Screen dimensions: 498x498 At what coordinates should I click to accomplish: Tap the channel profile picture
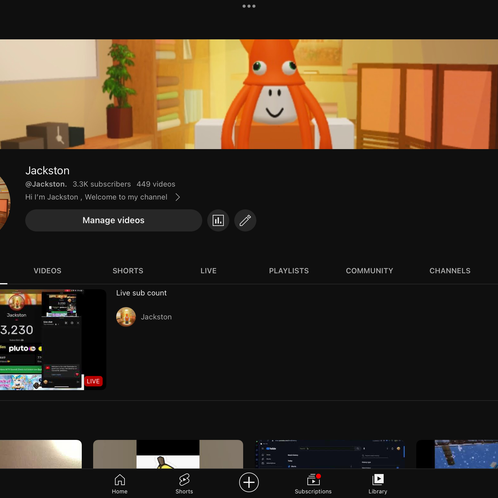point(5,203)
